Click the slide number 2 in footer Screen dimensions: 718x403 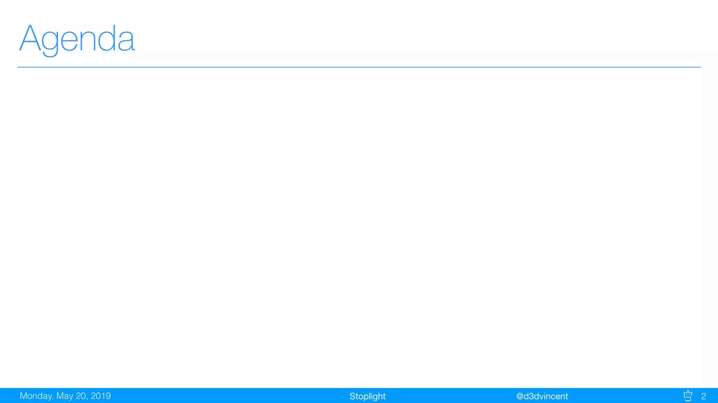coord(703,396)
